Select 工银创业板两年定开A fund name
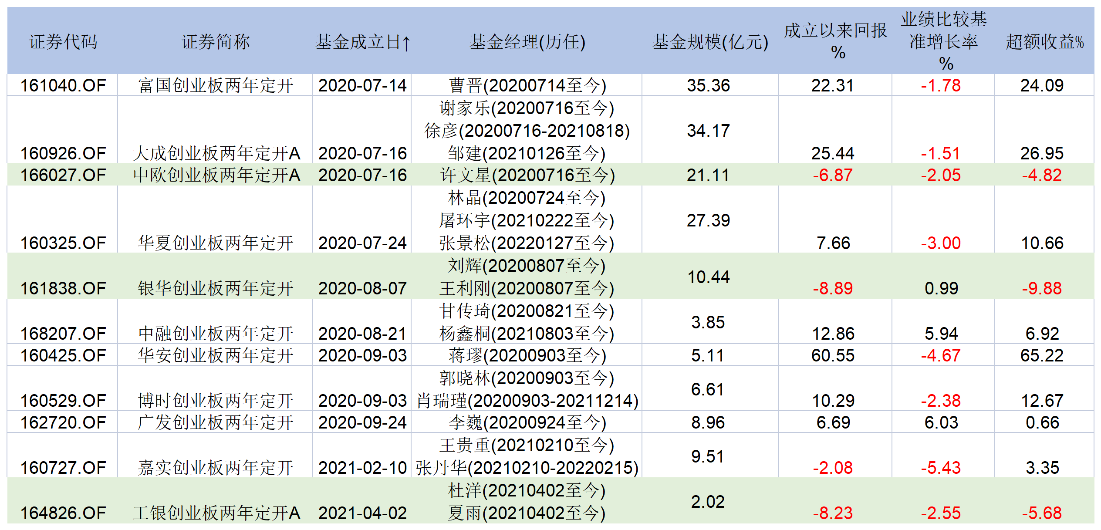 216,513
